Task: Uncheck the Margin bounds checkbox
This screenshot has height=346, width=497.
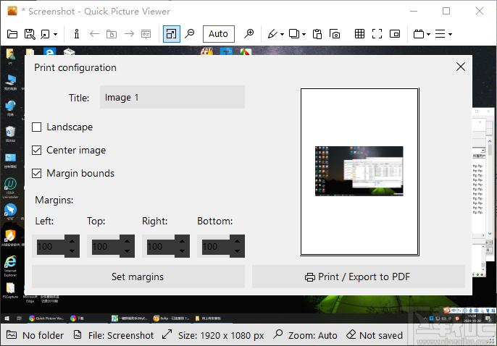Action: tap(37, 174)
